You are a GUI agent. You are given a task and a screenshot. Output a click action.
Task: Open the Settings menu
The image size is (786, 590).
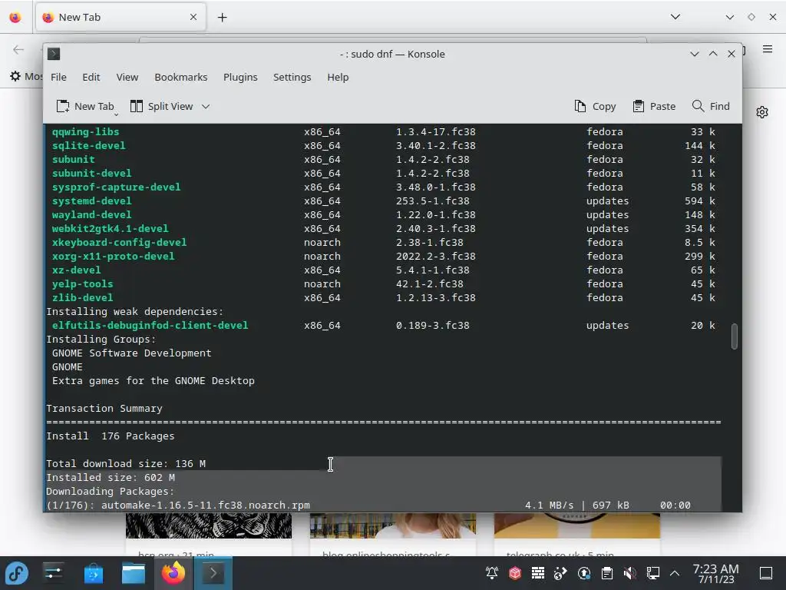[292, 78]
